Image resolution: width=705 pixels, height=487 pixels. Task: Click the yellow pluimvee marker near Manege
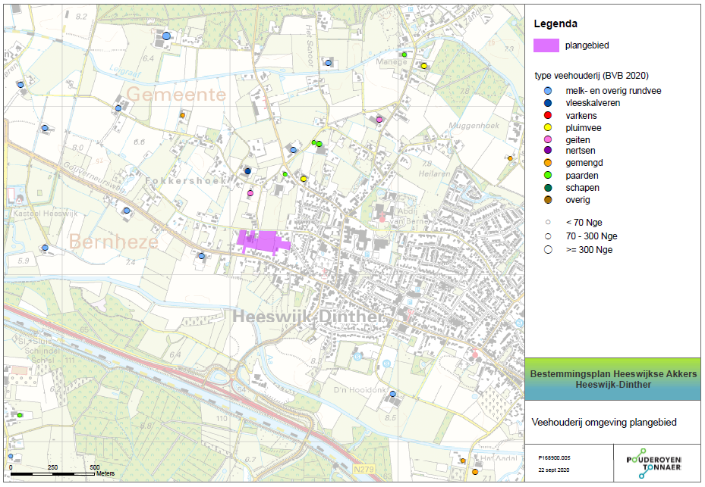(423, 66)
